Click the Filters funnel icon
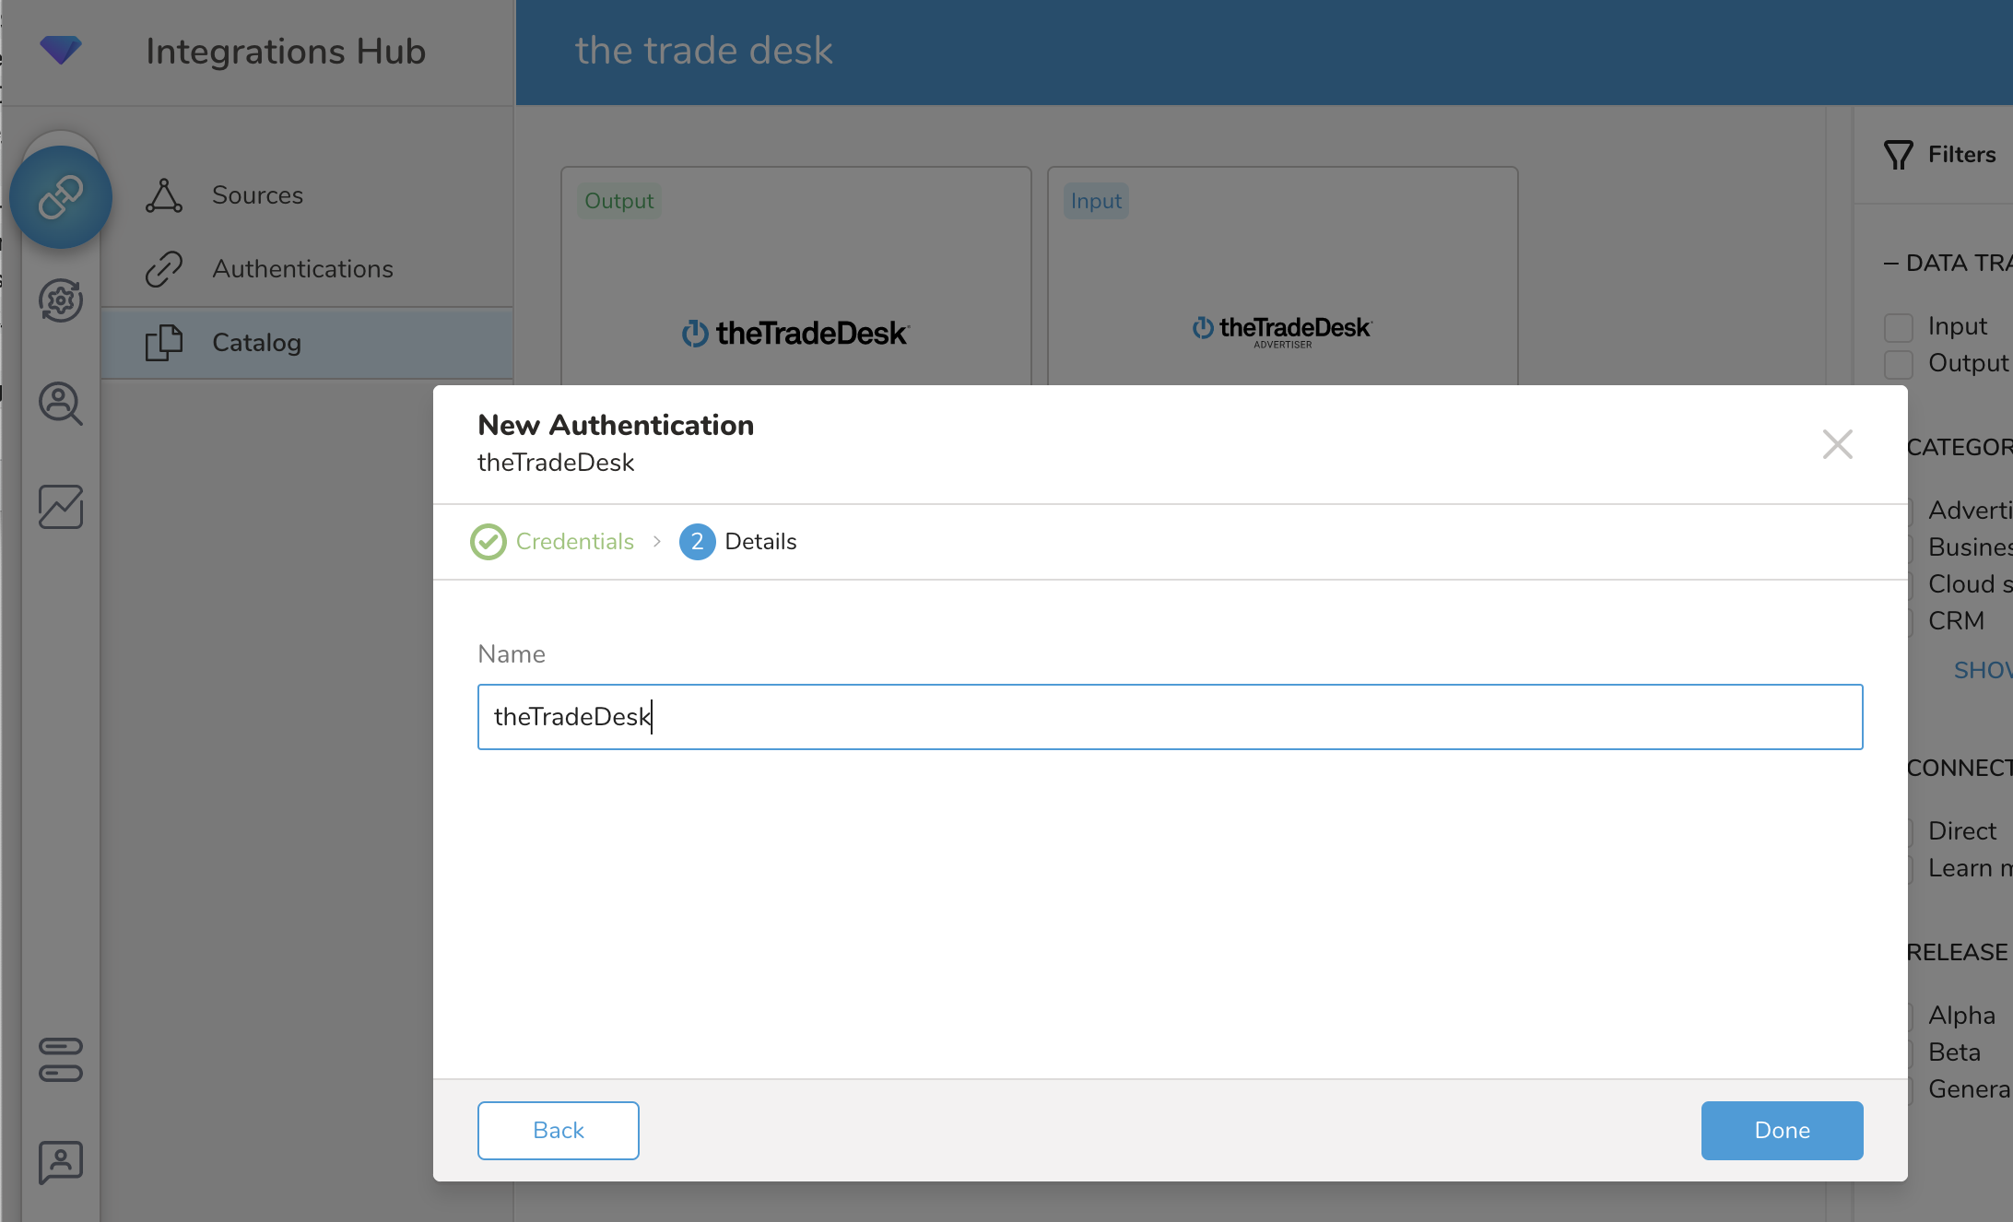Image resolution: width=2013 pixels, height=1222 pixels. click(x=1899, y=155)
